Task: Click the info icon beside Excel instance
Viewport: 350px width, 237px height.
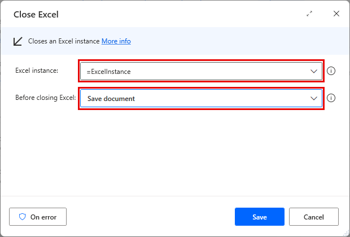Action: click(x=331, y=71)
